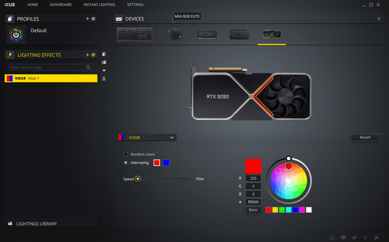The width and height of the screenshot is (389, 242).
Task: Open the support phone icon
Action: coord(332,238)
